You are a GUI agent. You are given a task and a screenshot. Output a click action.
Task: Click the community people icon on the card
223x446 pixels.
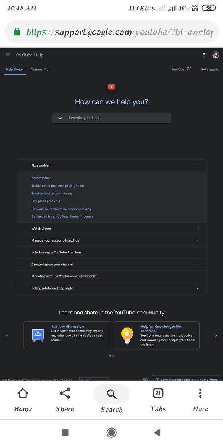[x=38, y=335]
